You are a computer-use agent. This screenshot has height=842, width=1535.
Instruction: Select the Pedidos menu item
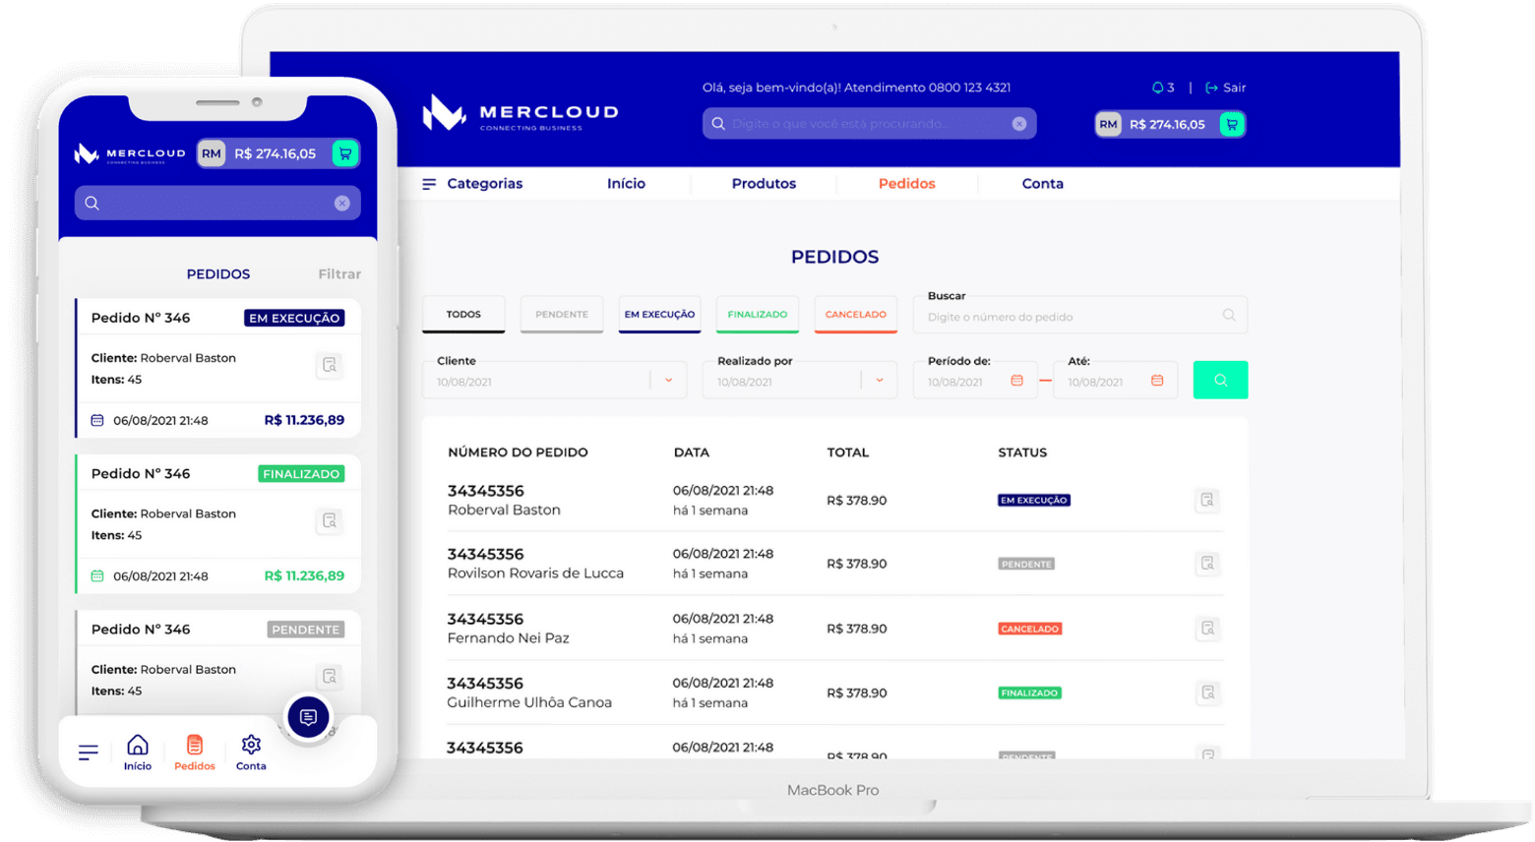coord(906,184)
